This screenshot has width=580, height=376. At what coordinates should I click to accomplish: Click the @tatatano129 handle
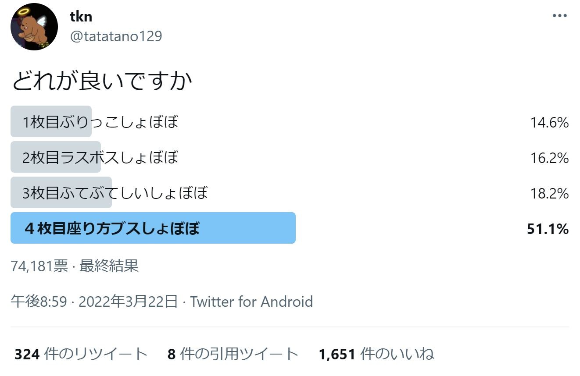pos(116,36)
